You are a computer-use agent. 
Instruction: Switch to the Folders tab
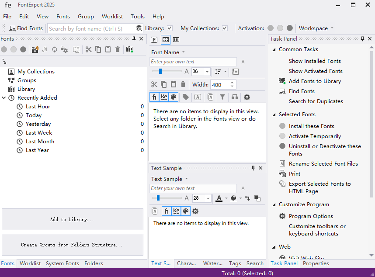(x=94, y=263)
